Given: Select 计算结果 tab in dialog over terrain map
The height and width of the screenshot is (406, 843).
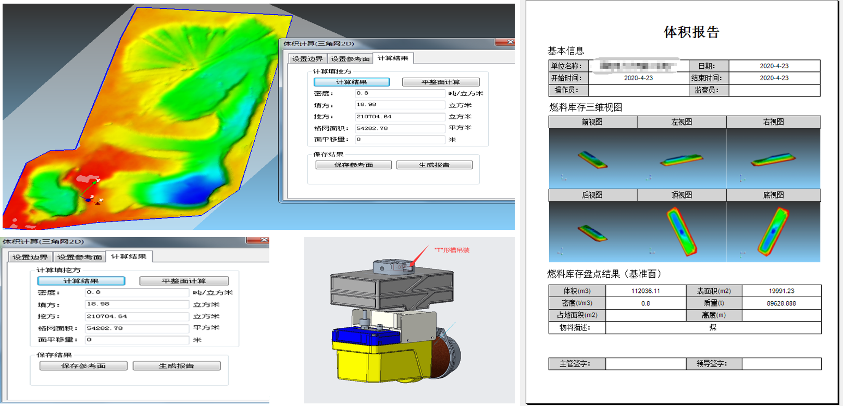Looking at the screenshot, I should pyautogui.click(x=393, y=58).
